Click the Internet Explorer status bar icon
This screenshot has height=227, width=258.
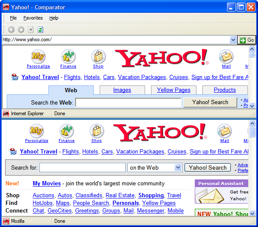tap(6, 113)
